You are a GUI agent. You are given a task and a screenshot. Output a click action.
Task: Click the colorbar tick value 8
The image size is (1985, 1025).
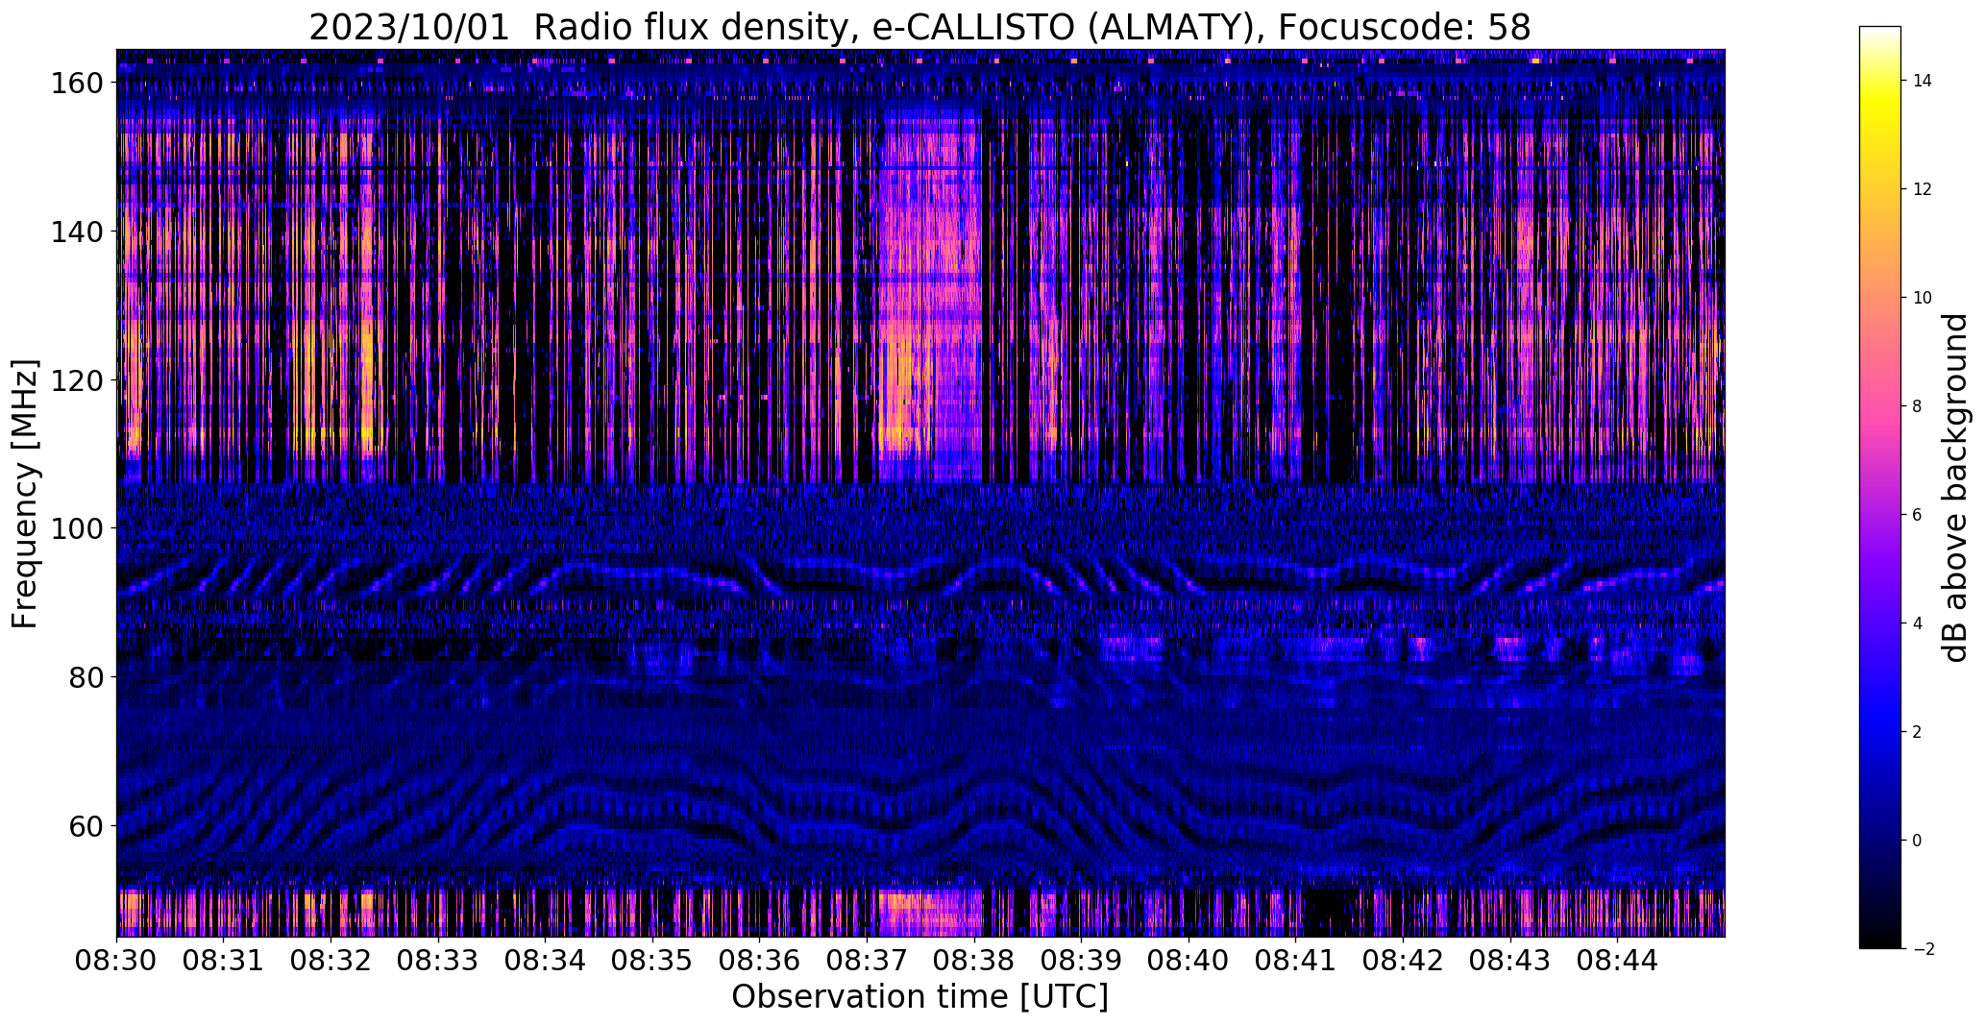point(1918,406)
